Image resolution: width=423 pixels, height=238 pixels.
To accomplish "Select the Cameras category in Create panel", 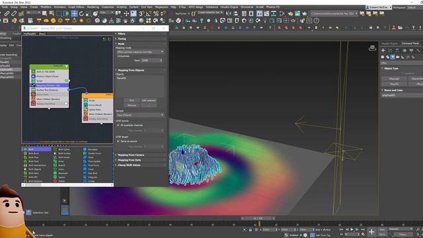I will (x=398, y=57).
